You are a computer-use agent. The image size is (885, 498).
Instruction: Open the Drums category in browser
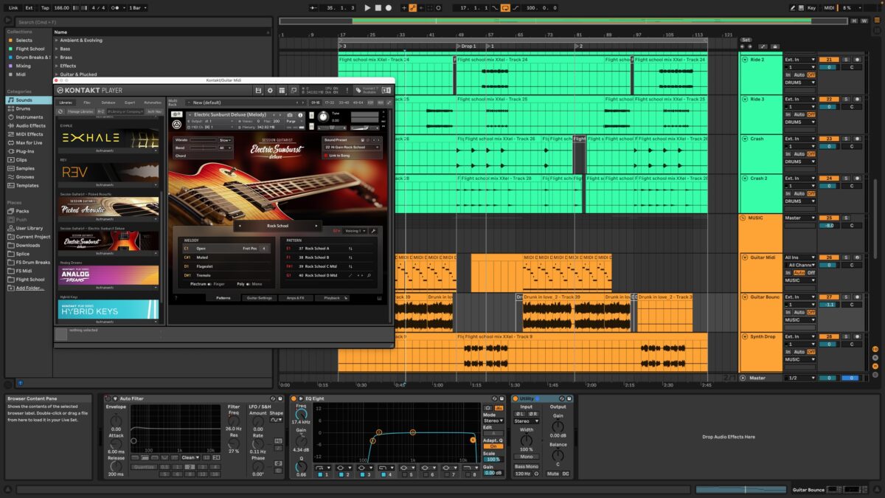tap(23, 108)
